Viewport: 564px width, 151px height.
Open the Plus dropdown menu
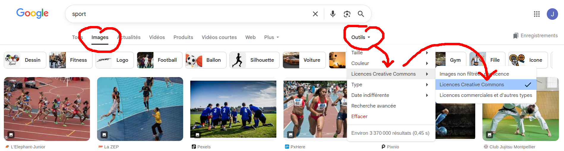(271, 37)
